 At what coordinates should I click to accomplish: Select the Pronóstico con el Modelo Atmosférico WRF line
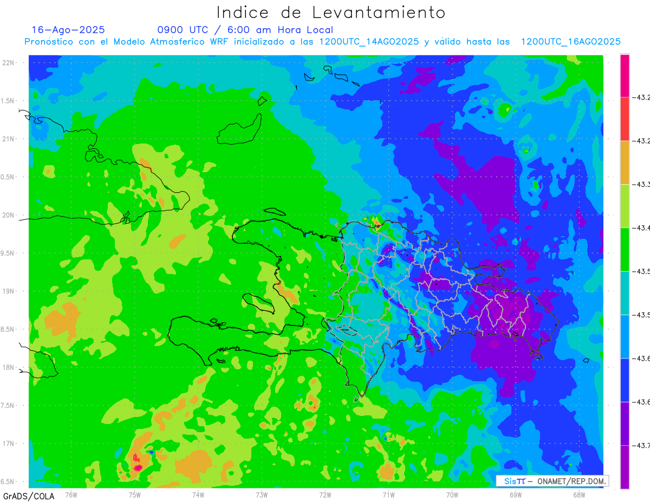pos(322,42)
